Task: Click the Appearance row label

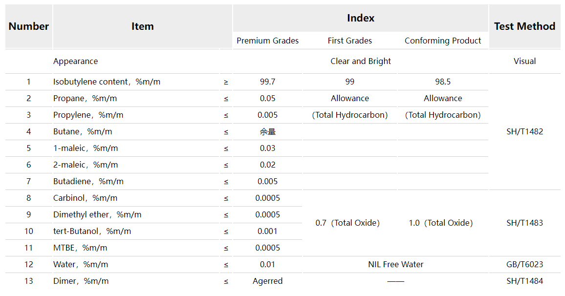Action: [x=75, y=61]
